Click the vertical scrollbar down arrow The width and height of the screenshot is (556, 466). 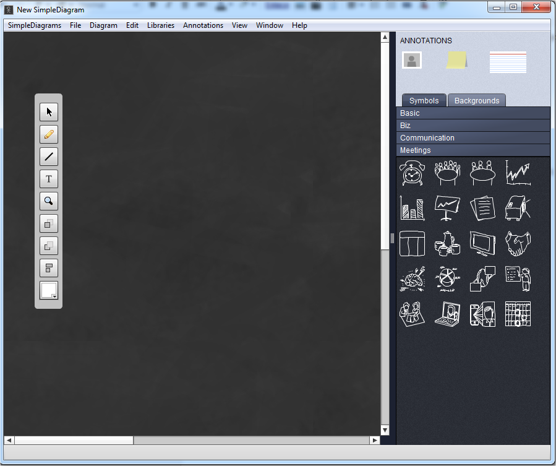point(385,430)
